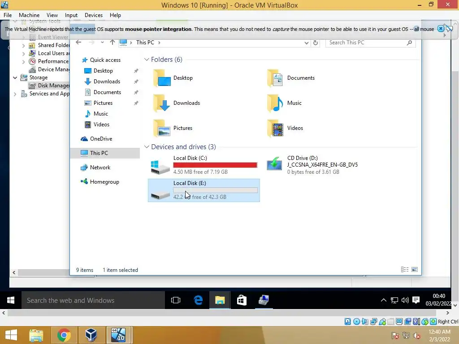Open guest Windows Start button
This screenshot has width=459, height=344.
pyautogui.click(x=11, y=300)
